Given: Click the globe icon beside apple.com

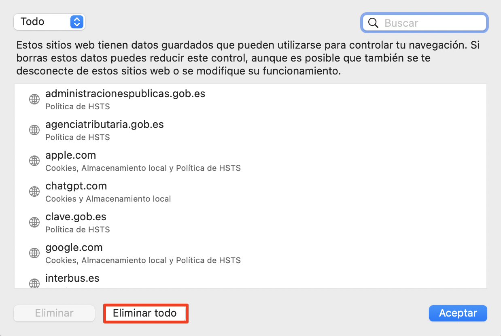Looking at the screenshot, I should click(x=34, y=161).
